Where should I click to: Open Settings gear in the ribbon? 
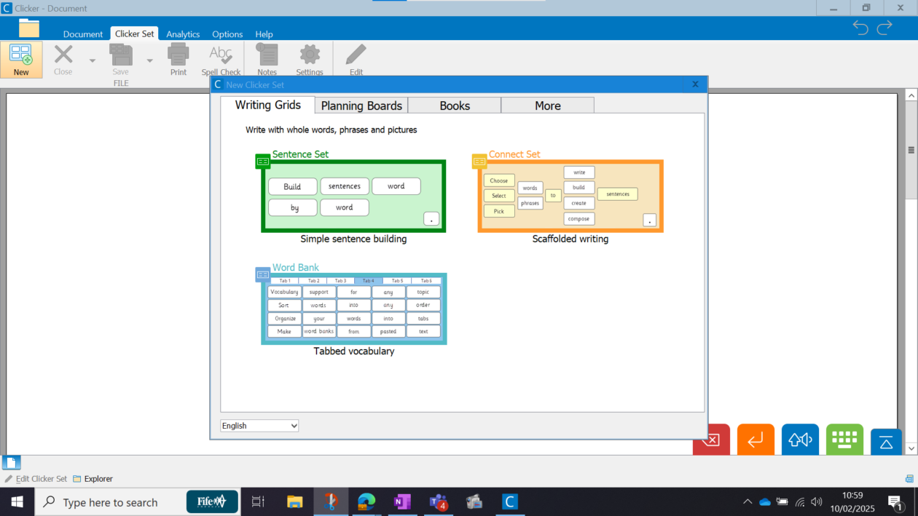(310, 60)
